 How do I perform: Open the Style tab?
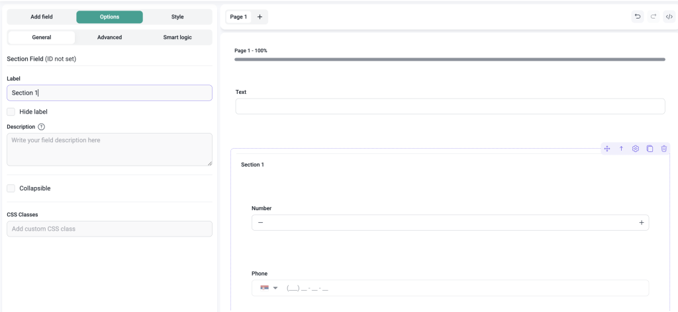177,17
